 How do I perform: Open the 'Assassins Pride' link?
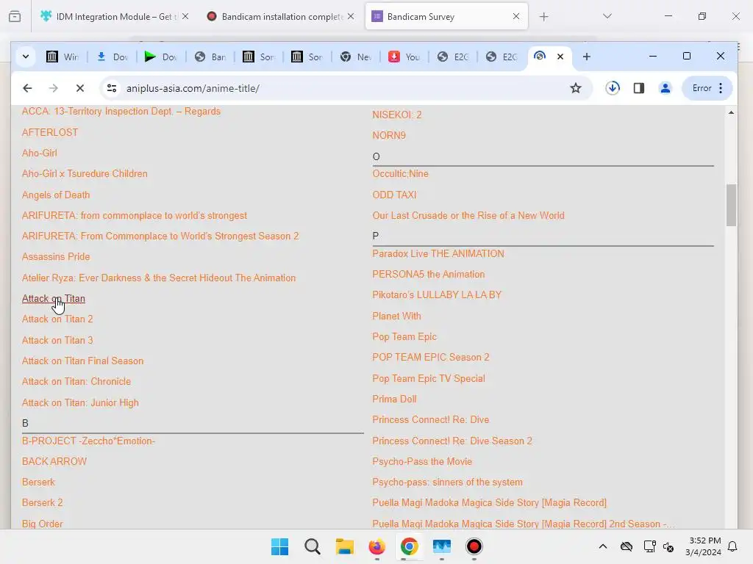click(56, 256)
